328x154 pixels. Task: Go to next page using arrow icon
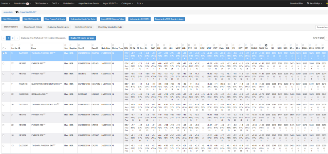click(18, 38)
